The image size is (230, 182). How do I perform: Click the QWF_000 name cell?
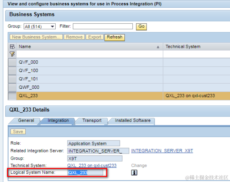(90, 87)
